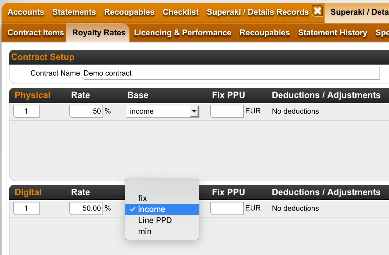
Task: Go to the top Recoupables tab
Action: click(x=129, y=12)
